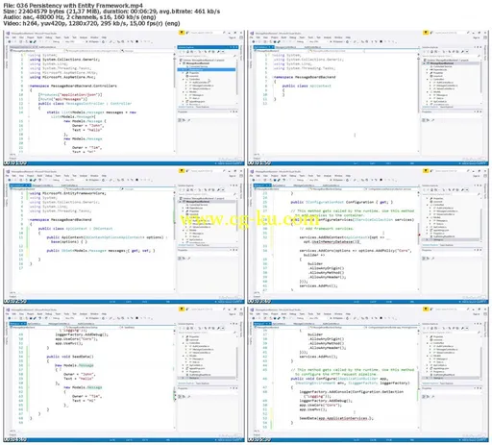
Task: Click yellow feedback flag in MessagesController frame
Action: (x=182, y=33)
